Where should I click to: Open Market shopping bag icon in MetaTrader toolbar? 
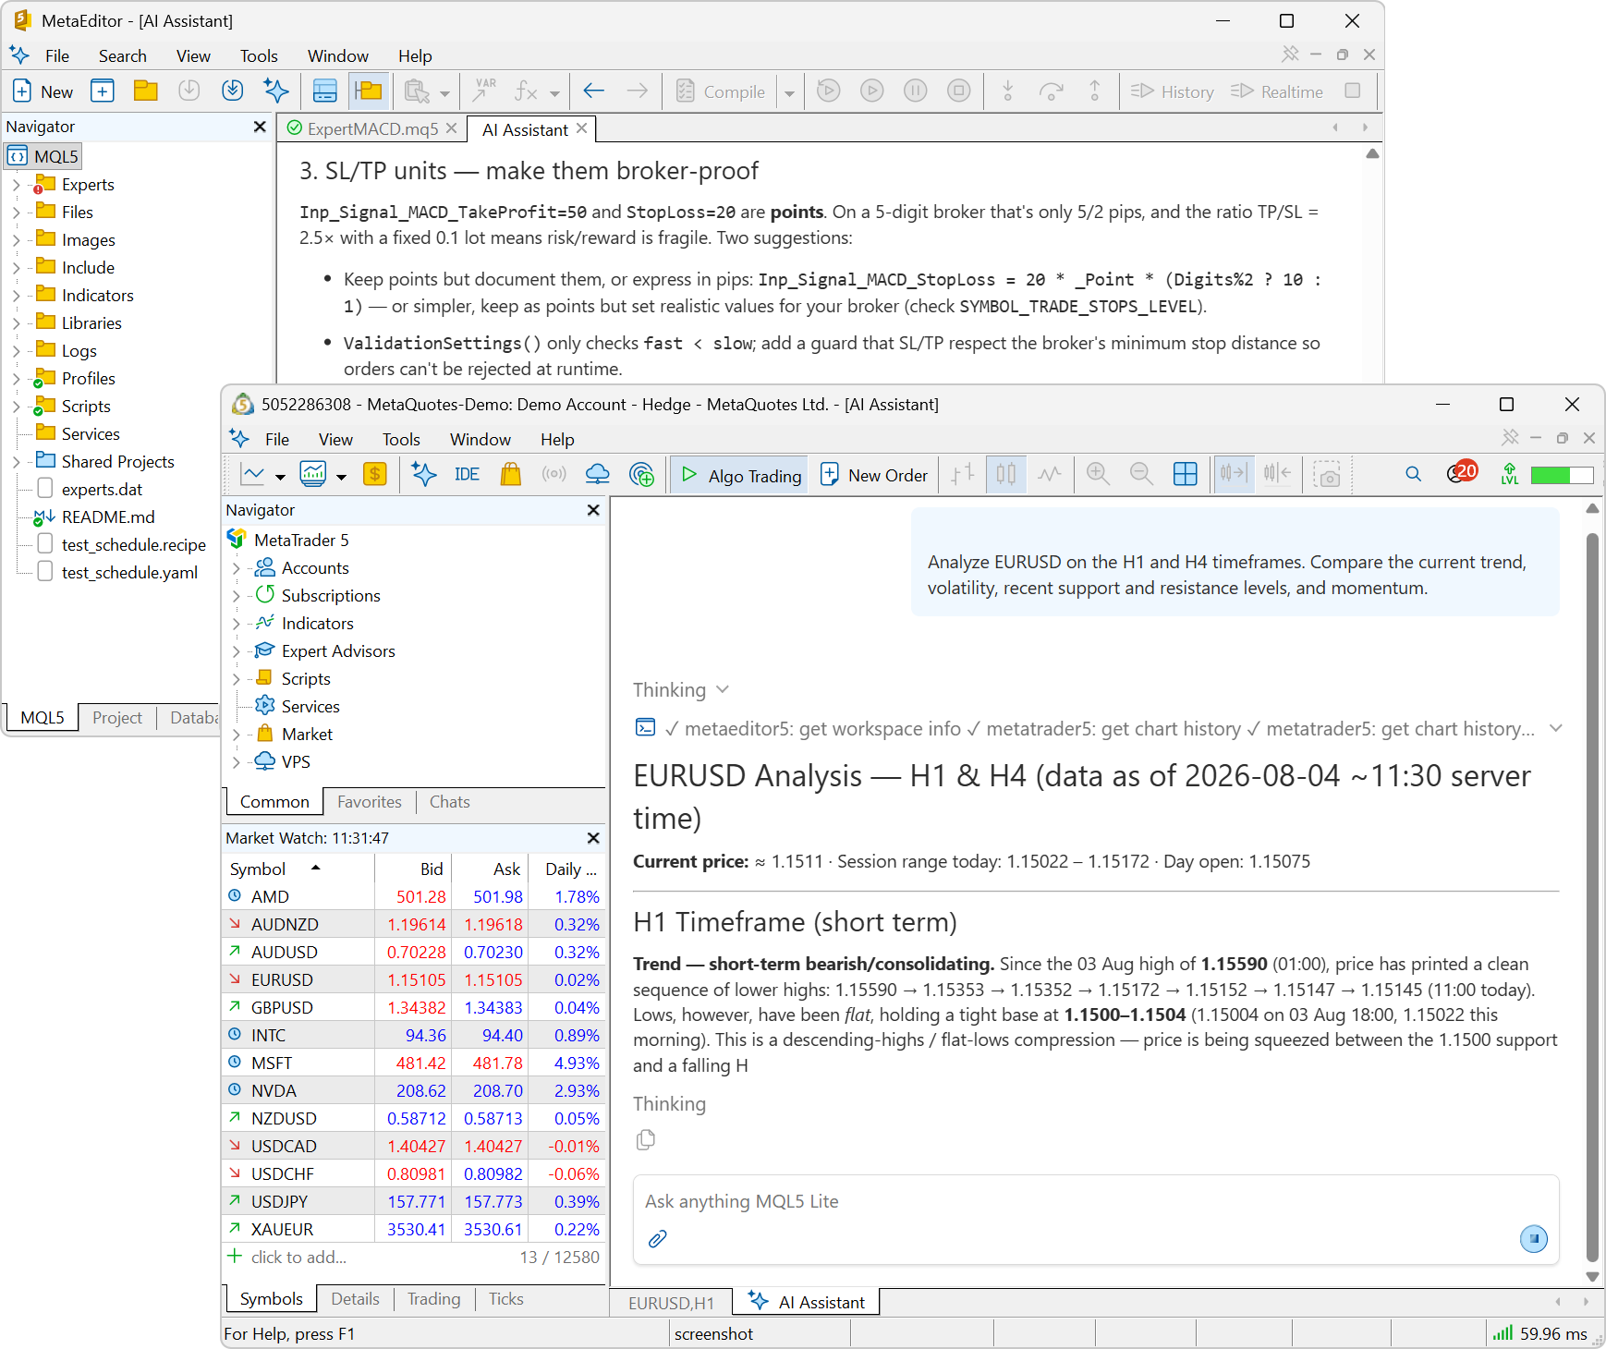point(511,474)
